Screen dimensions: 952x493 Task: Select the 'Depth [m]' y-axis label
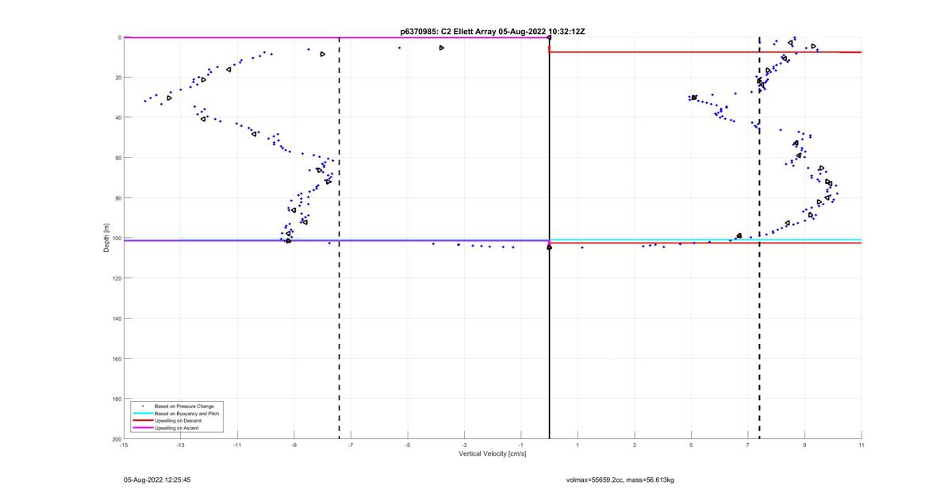pos(106,238)
